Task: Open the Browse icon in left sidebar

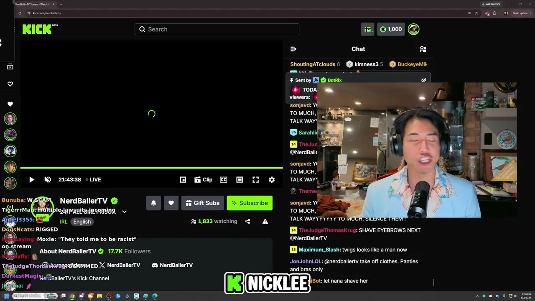Action: point(10,67)
